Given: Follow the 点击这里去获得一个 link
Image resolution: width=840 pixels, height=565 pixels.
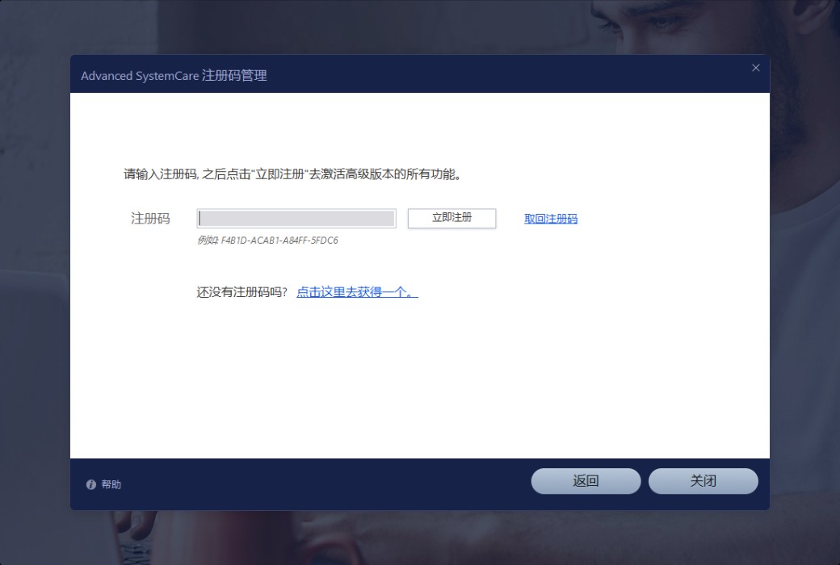Looking at the screenshot, I should coord(357,292).
